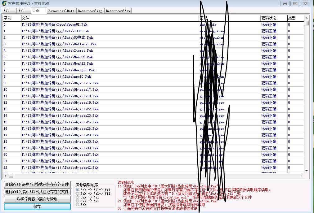The width and height of the screenshot is (314, 213).
Task: Click the 序号 column header
Action: tap(11, 18)
